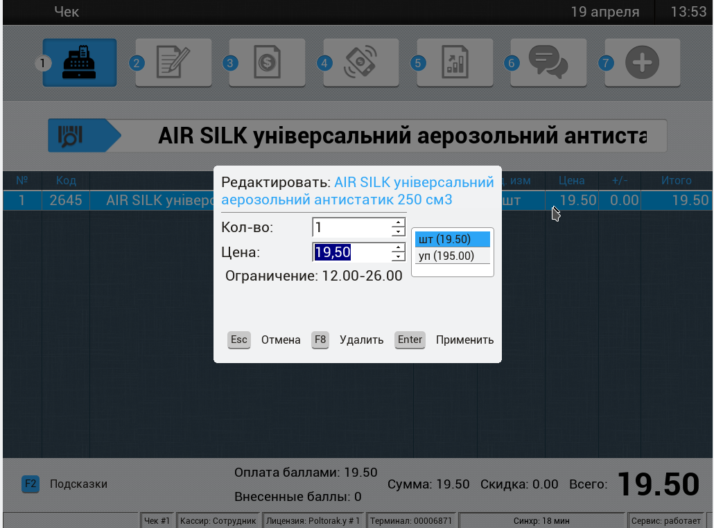This screenshot has width=714, height=528.
Task: Open the chat messages tab
Action: [x=549, y=62]
